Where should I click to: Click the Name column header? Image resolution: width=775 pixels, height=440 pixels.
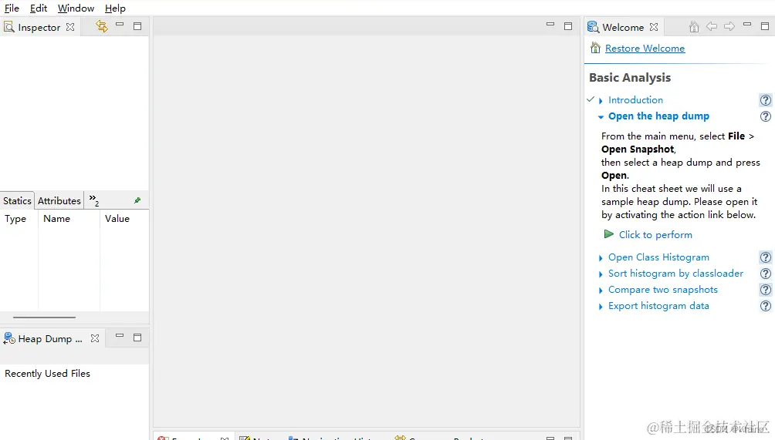pos(57,219)
